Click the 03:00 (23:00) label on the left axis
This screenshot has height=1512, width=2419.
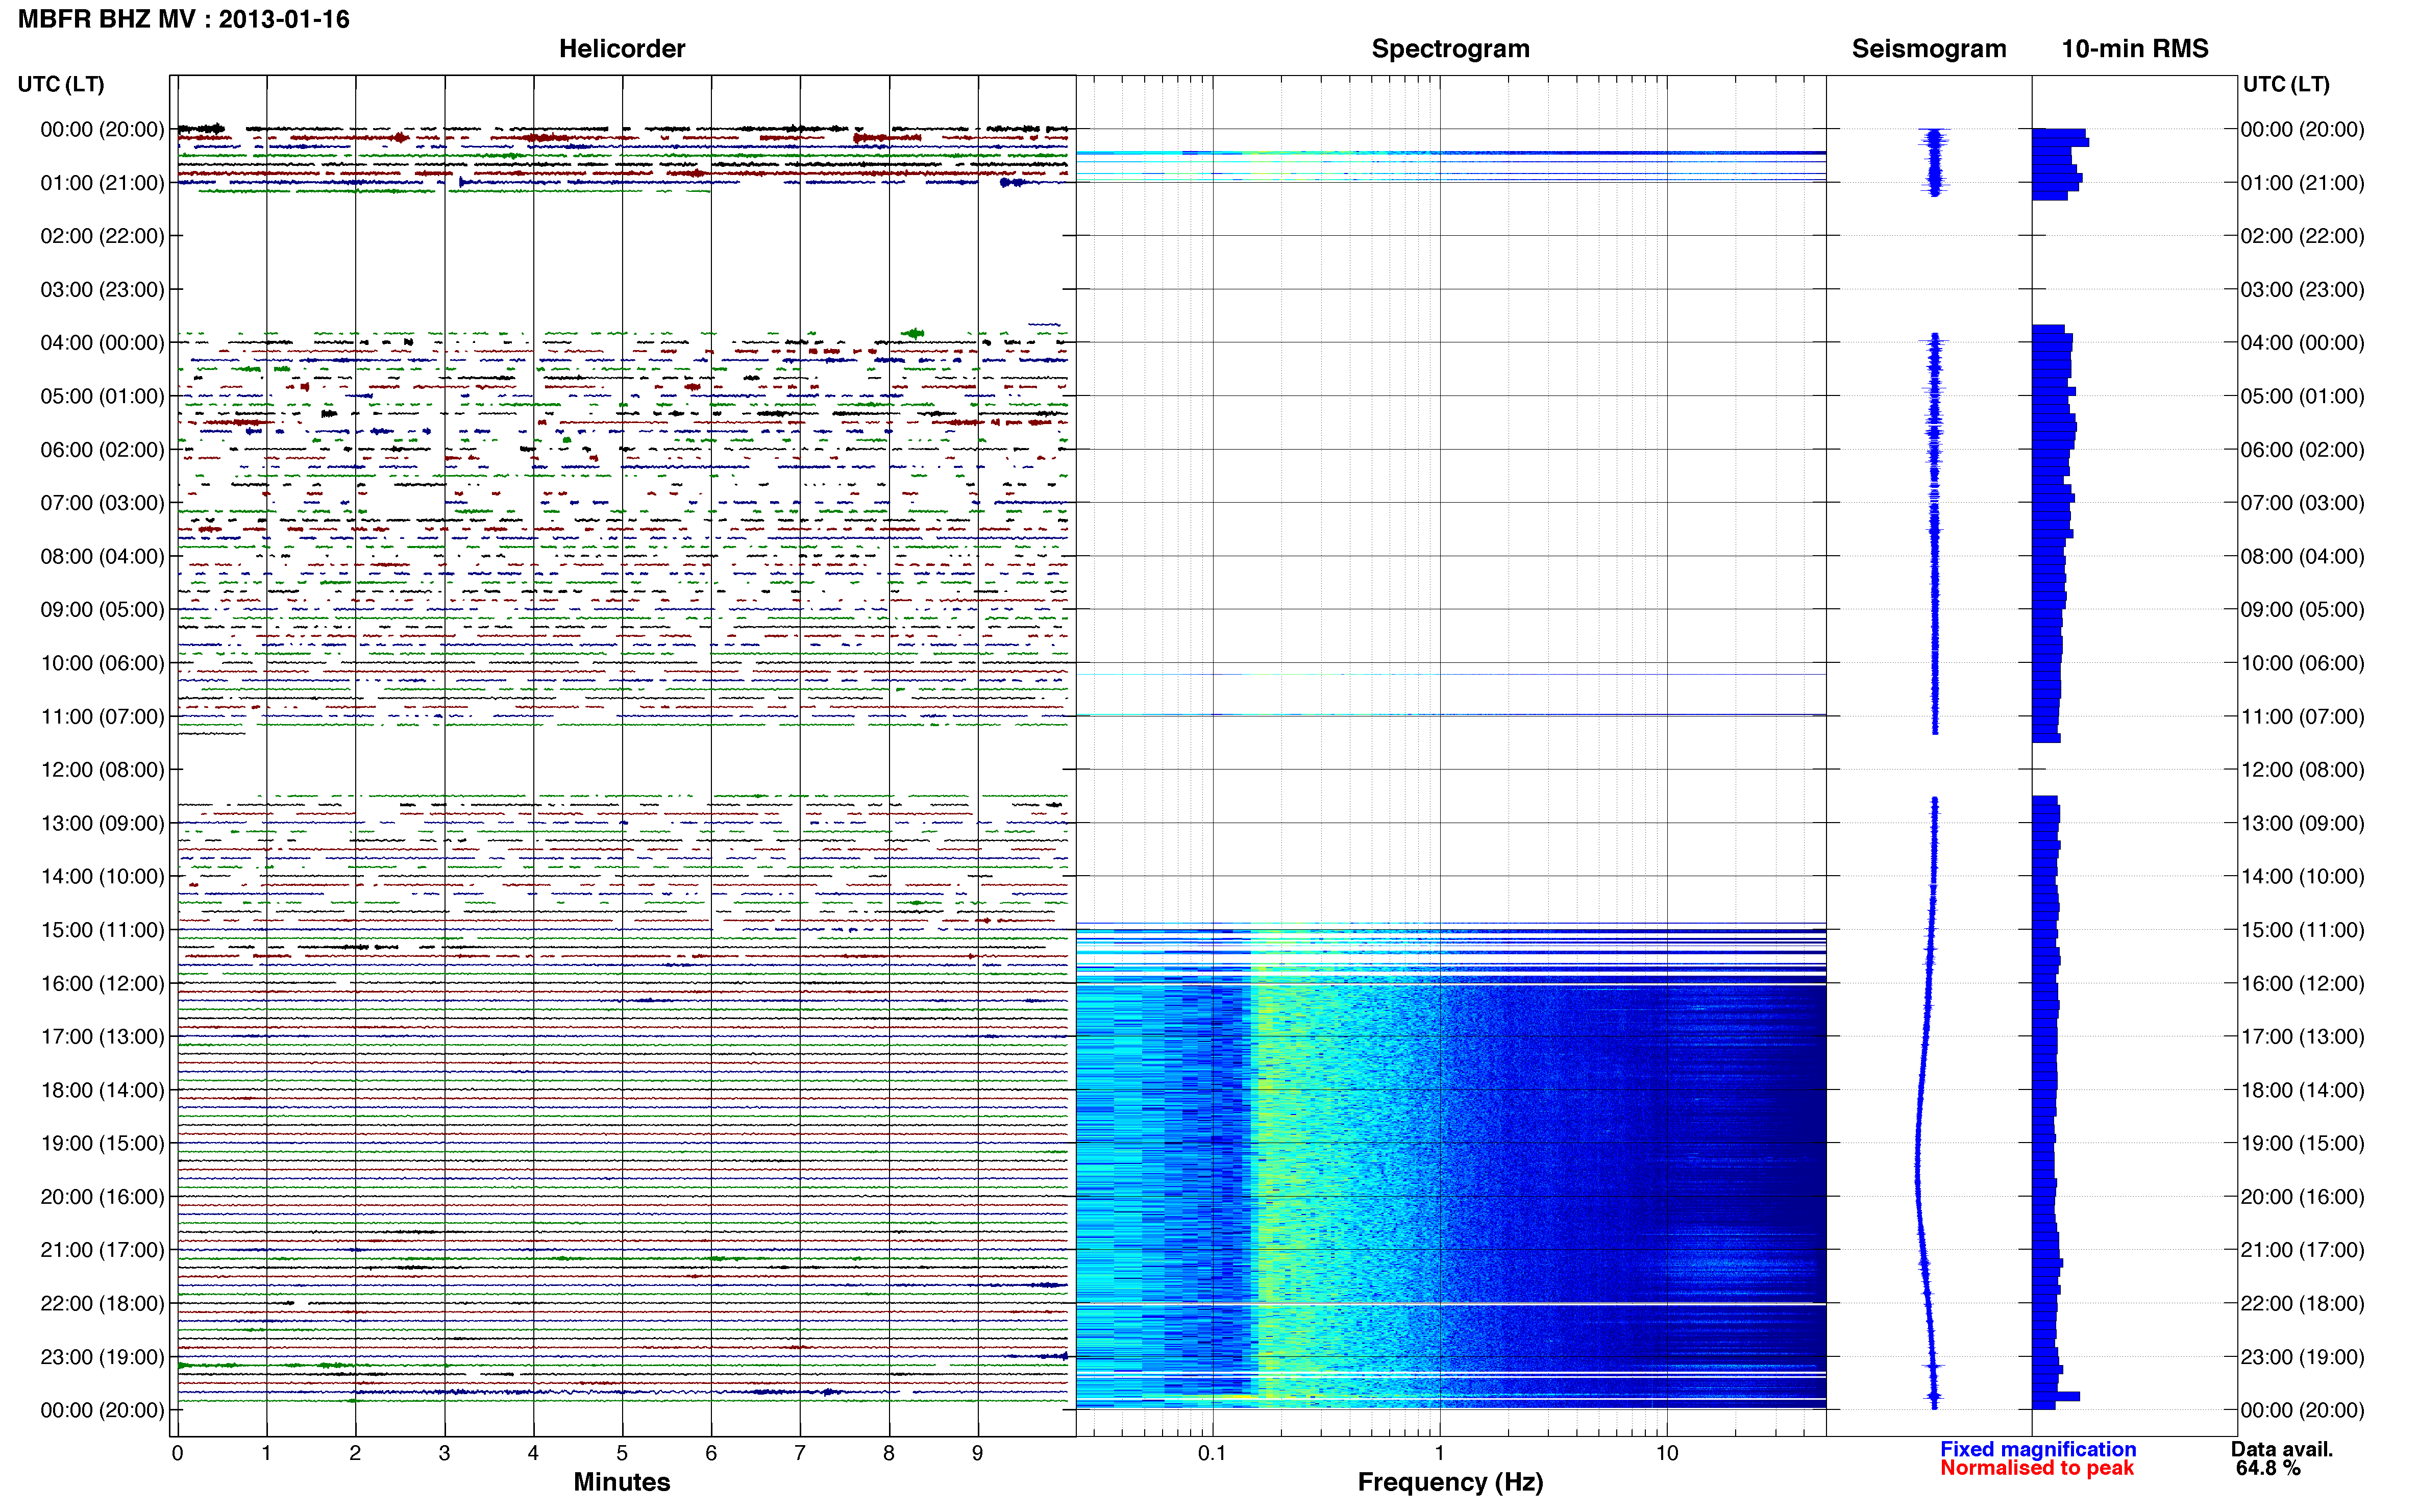point(102,290)
